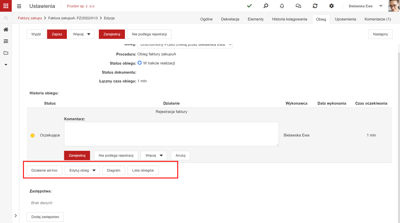This screenshot has width=400, height=223.
Task: Open the Historia księgowania tab
Action: (290, 19)
